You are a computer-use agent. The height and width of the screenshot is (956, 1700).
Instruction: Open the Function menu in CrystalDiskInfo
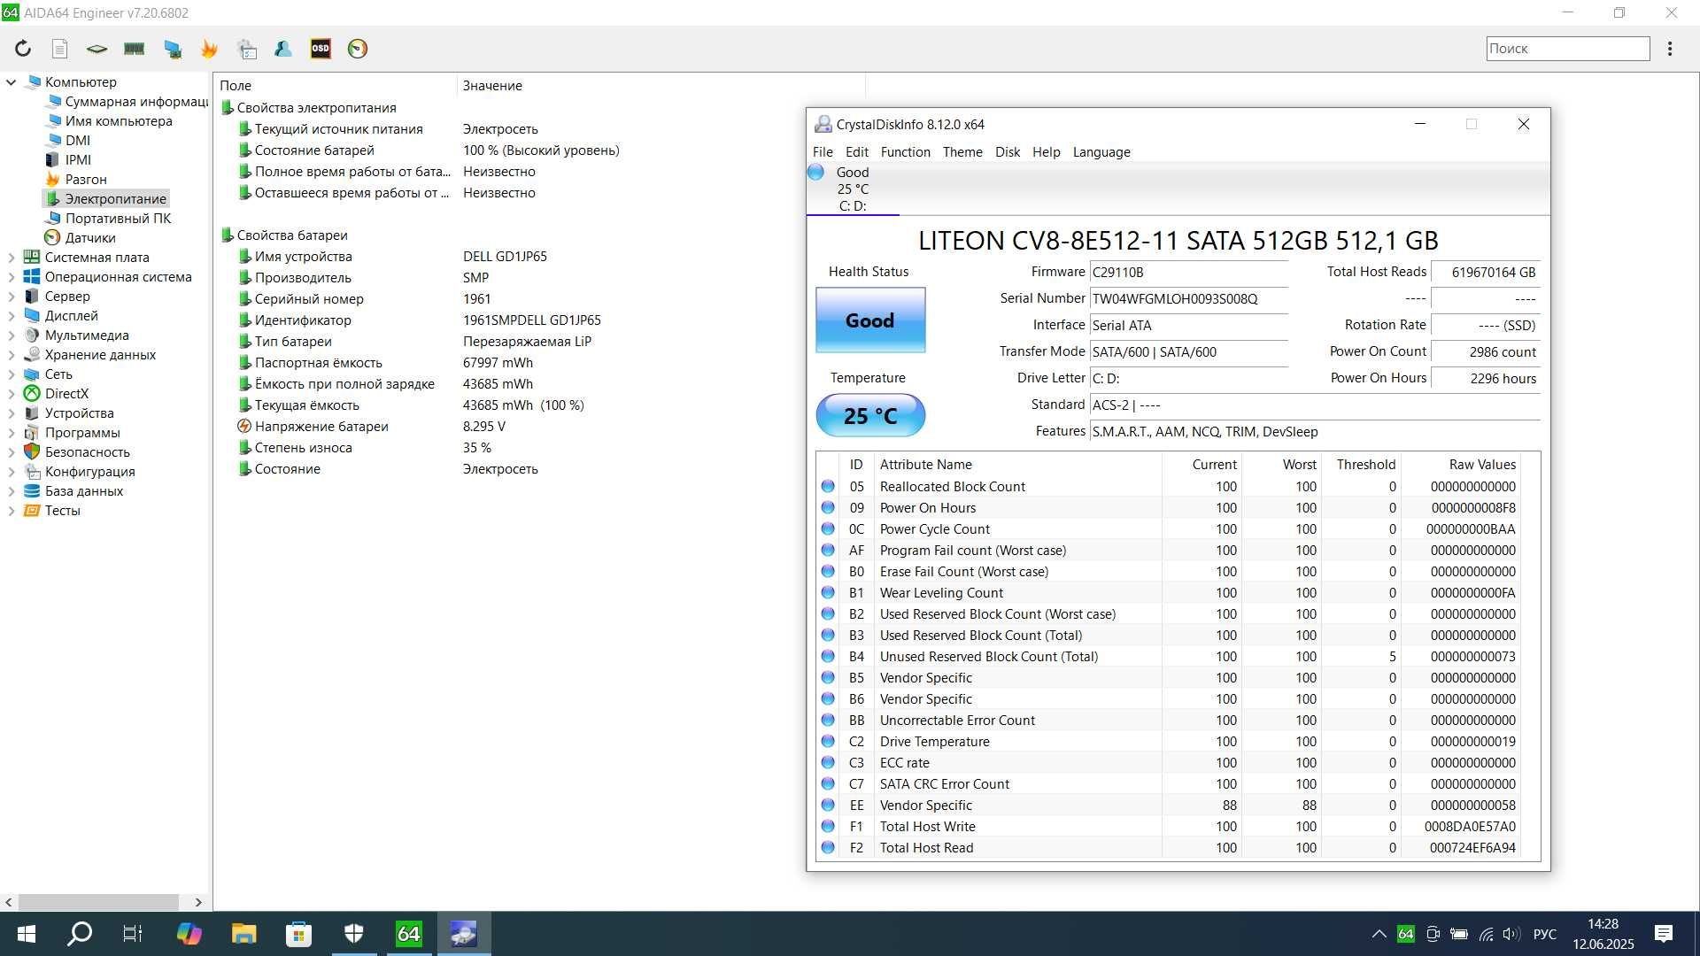point(905,152)
